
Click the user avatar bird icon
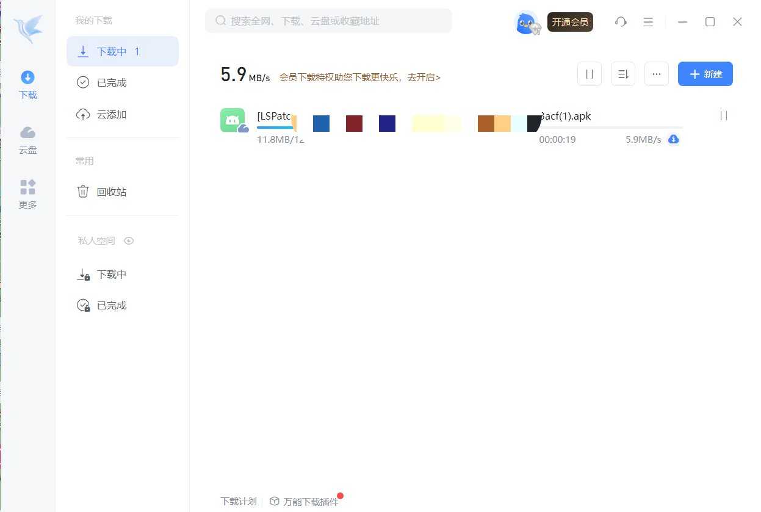[526, 23]
